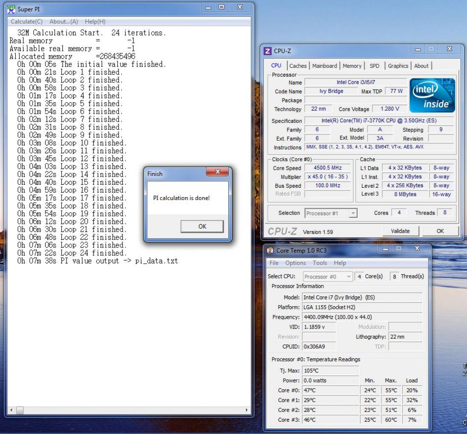
Task: Click the Frequency field in Core Temp
Action: pyautogui.click(x=362, y=317)
